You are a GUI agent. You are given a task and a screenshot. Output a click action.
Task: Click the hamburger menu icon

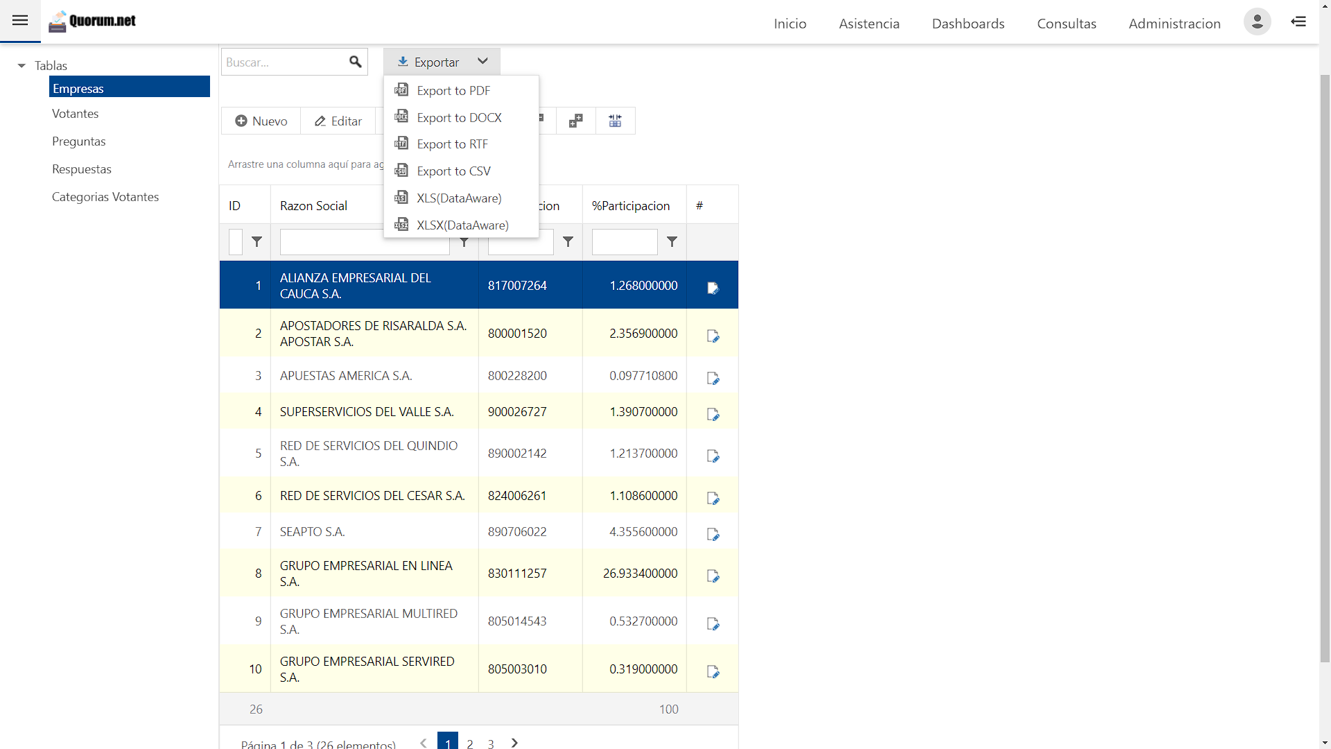pos(20,21)
